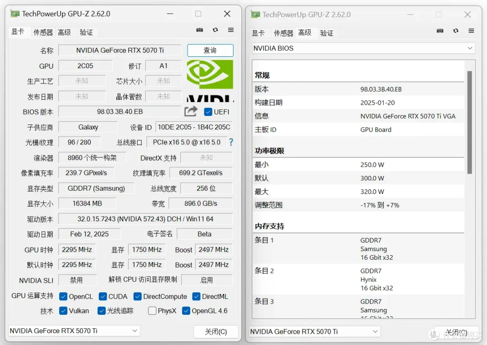
Task: Click the 驱动版本 field 32.0.15.7243
Action: click(145, 219)
